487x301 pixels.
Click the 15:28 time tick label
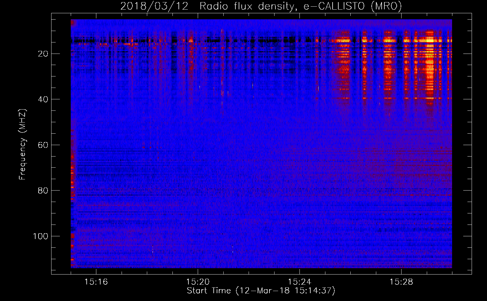(x=401, y=282)
